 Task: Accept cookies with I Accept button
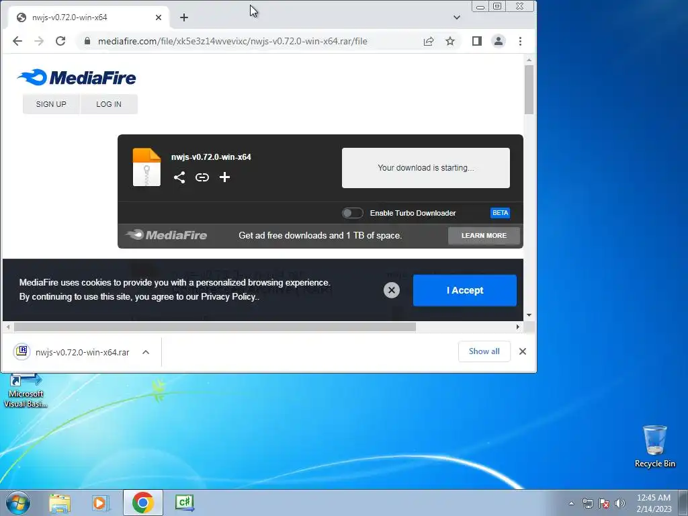coord(465,290)
